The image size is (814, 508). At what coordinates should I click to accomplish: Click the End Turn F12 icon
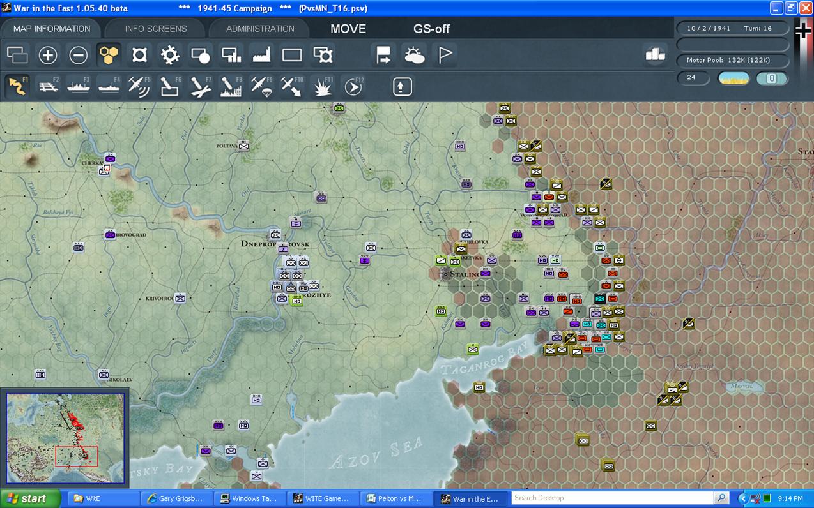coord(353,86)
